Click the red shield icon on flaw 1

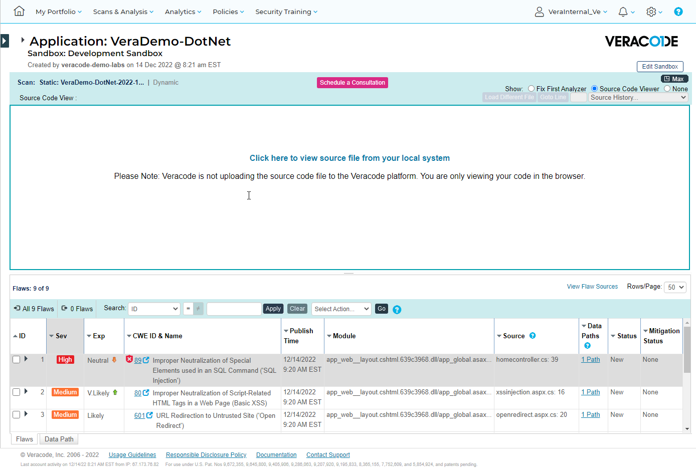[129, 359]
